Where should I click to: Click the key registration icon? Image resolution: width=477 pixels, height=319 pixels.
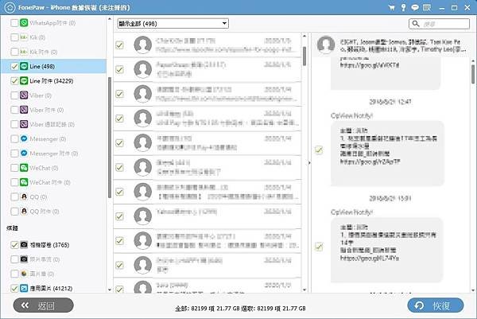click(403, 8)
